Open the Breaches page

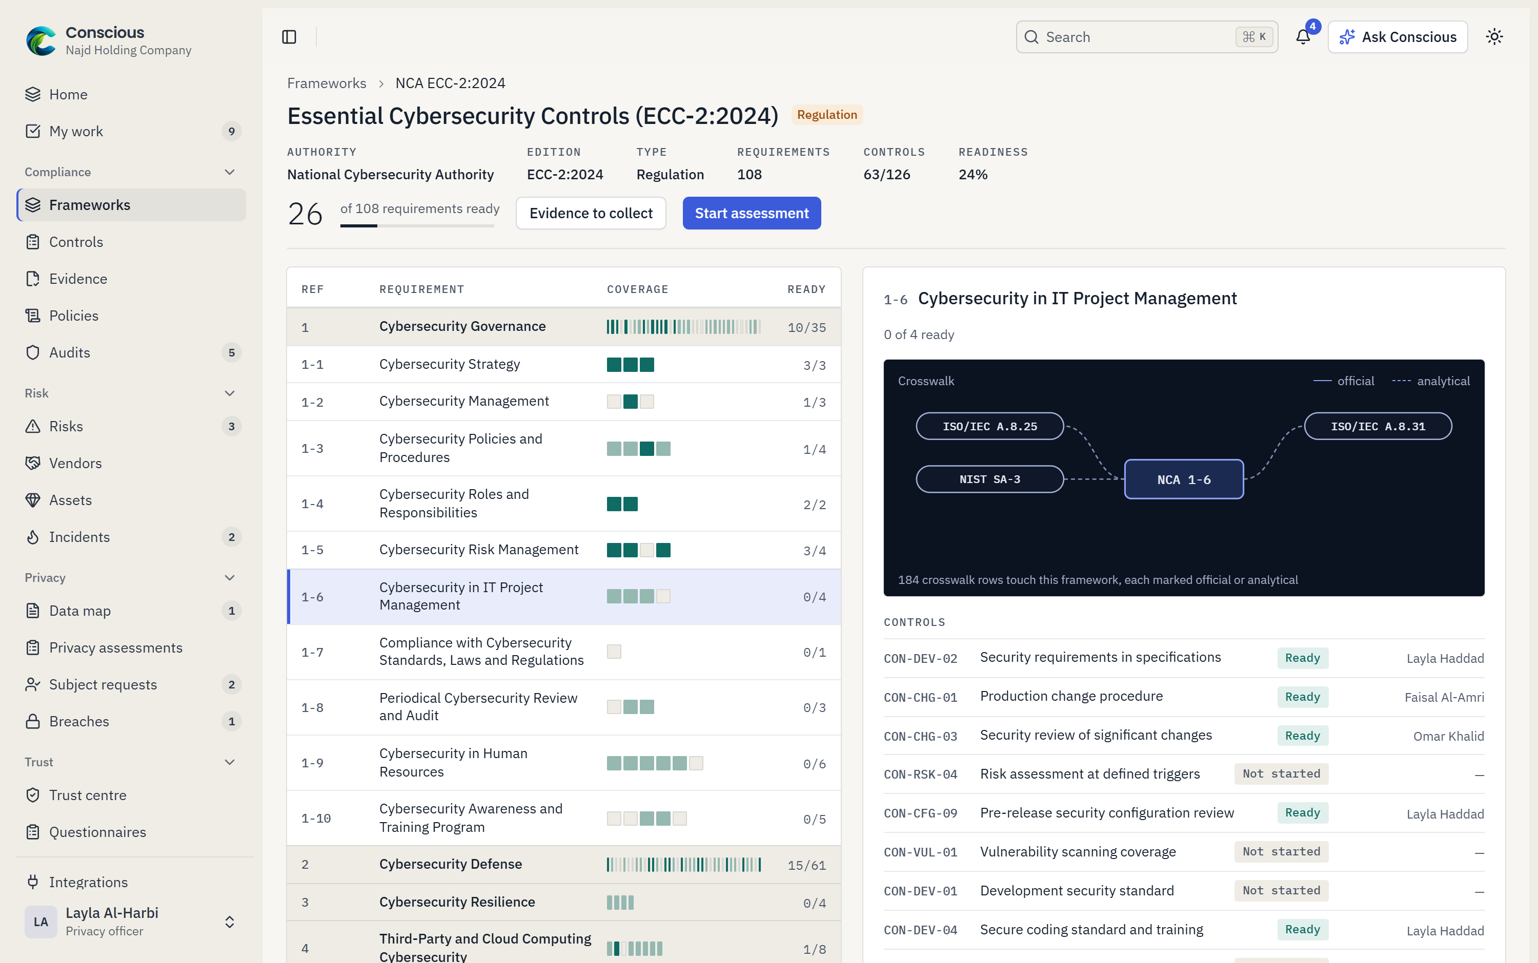coord(131,722)
